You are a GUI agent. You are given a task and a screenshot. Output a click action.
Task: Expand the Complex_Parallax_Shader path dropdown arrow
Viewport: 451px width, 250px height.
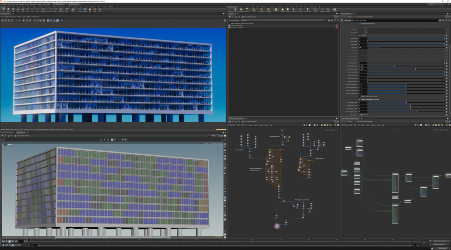(443, 17)
